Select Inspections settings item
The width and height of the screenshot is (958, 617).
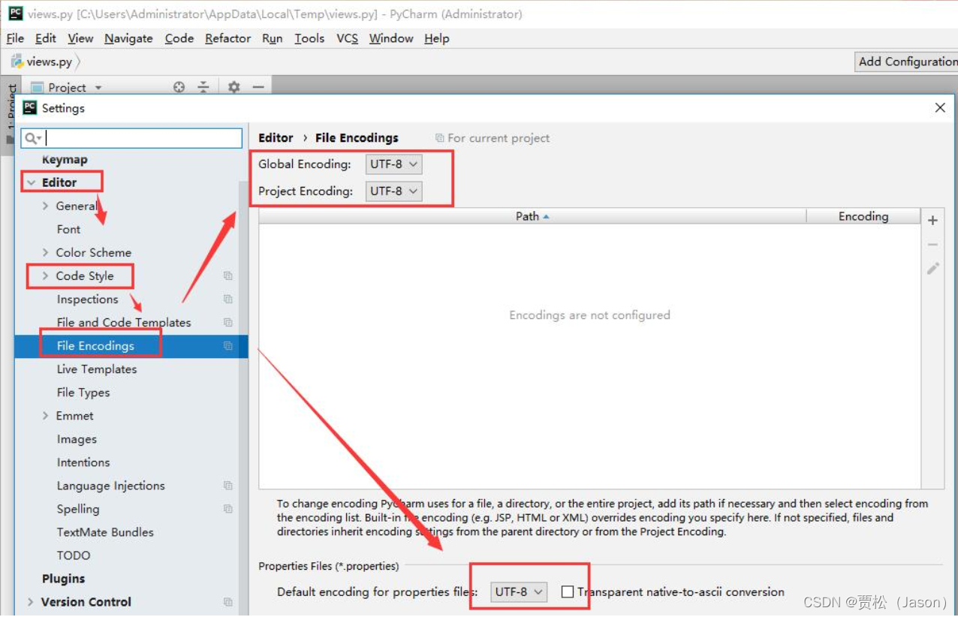coord(87,299)
